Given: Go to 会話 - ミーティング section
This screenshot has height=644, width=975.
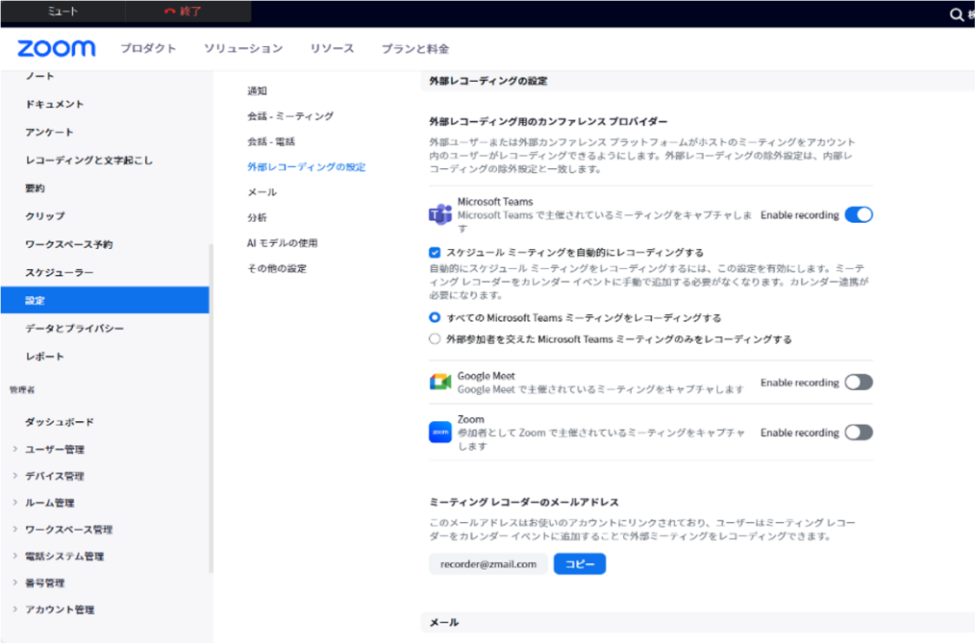Looking at the screenshot, I should [x=289, y=116].
